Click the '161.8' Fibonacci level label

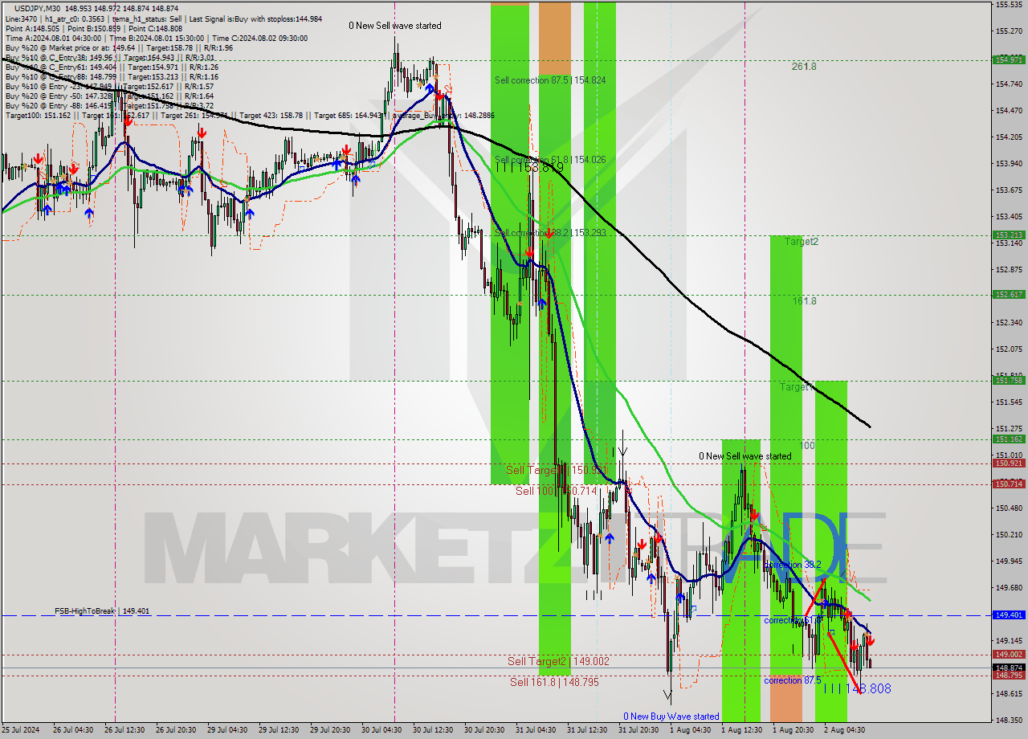805,301
